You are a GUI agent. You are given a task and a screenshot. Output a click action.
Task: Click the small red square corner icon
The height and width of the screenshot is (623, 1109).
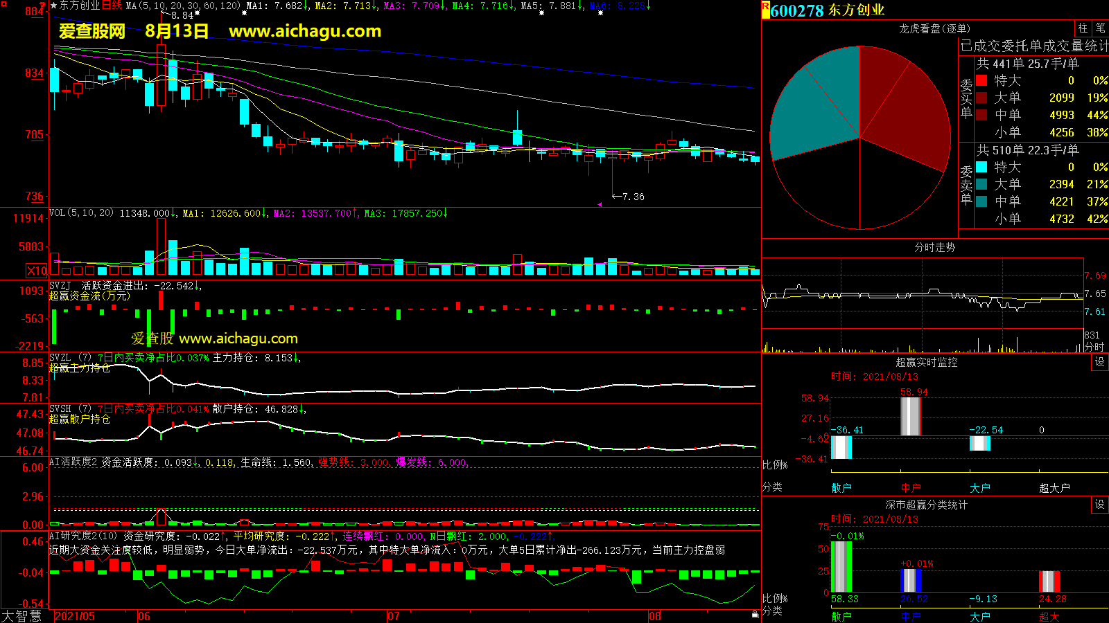tap(3, 4)
